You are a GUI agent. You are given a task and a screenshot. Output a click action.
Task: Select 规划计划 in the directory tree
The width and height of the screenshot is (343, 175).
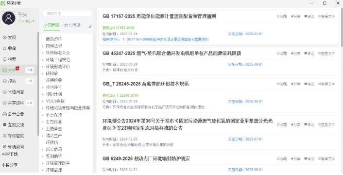pyautogui.click(x=54, y=94)
